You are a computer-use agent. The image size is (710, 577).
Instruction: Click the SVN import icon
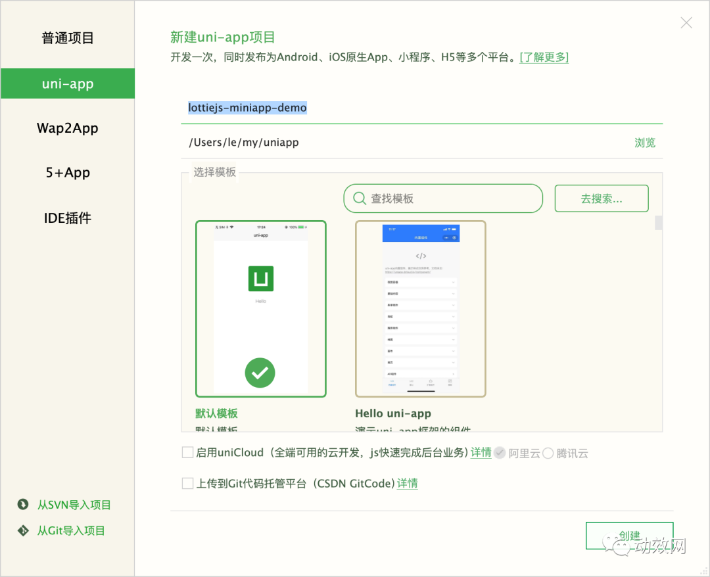tap(22, 504)
